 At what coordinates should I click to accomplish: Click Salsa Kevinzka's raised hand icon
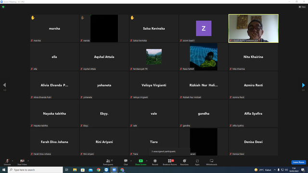[132, 18]
